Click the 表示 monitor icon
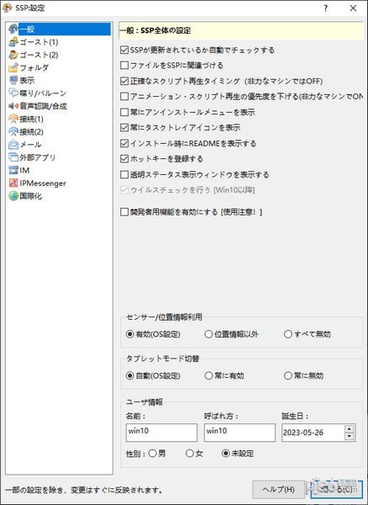The image size is (368, 505). tap(13, 80)
